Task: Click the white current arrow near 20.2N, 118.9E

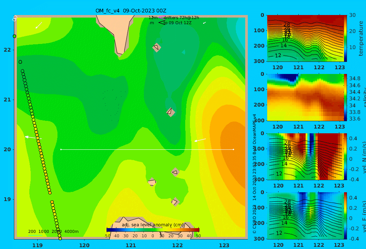Action: tap(33, 138)
